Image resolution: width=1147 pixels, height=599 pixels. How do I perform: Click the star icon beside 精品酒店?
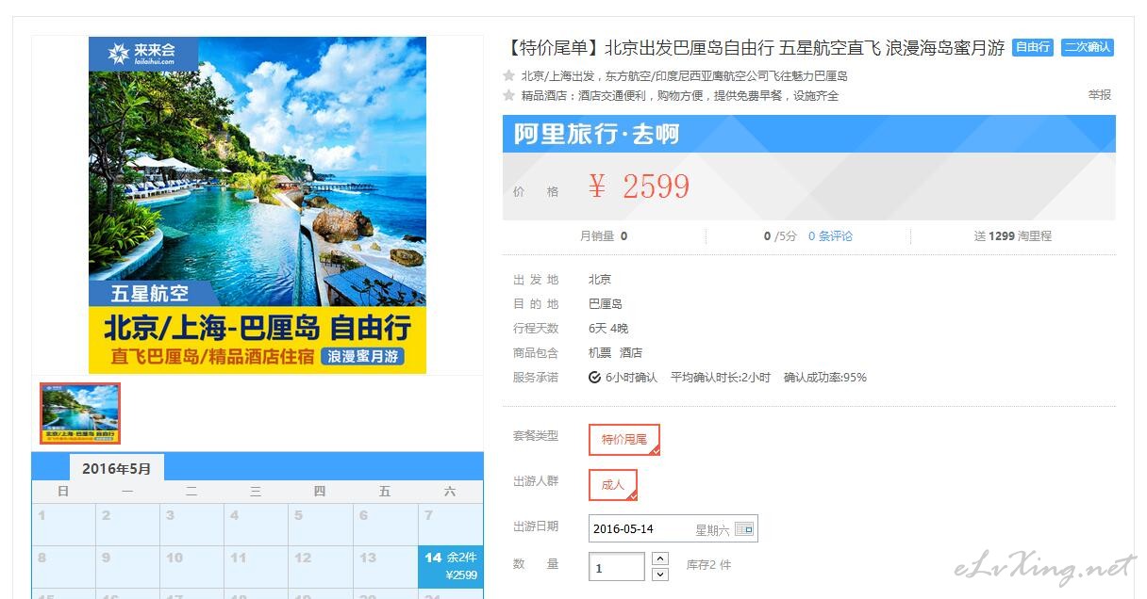(x=509, y=95)
